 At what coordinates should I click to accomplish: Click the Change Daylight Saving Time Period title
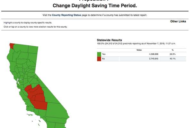point(95,6)
